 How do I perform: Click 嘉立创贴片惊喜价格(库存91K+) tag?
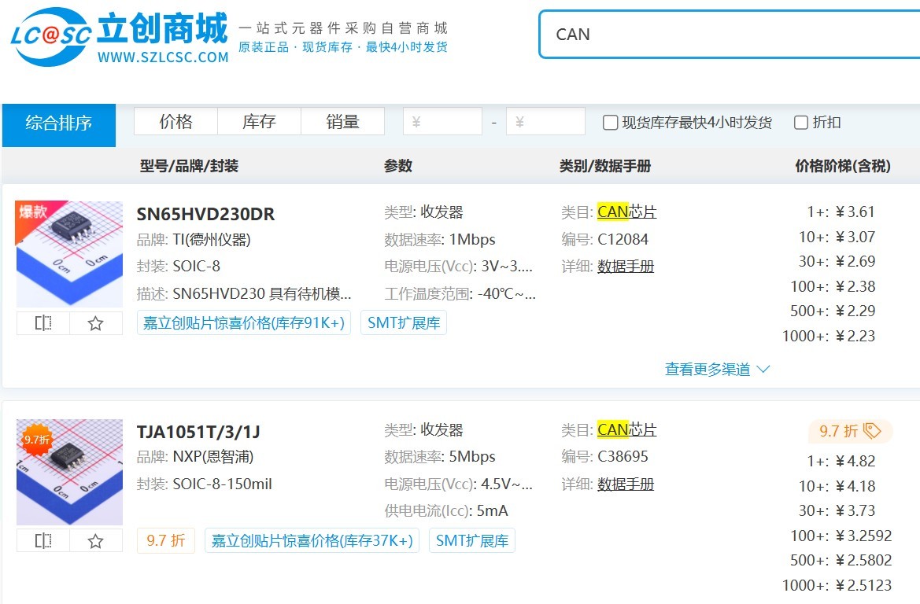click(x=244, y=323)
